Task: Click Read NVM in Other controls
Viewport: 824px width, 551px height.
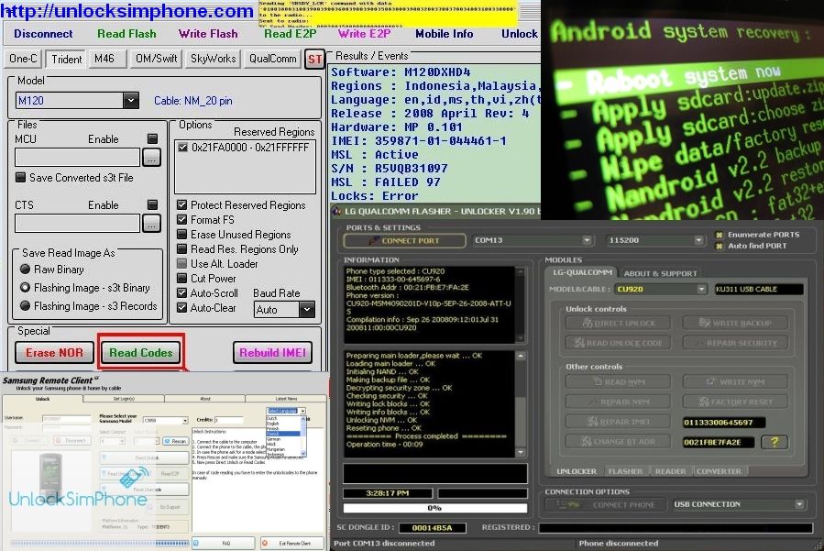Action: 618,382
